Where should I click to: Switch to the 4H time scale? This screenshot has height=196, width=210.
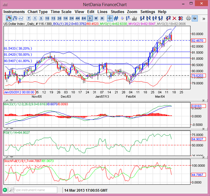(x=78, y=18)
